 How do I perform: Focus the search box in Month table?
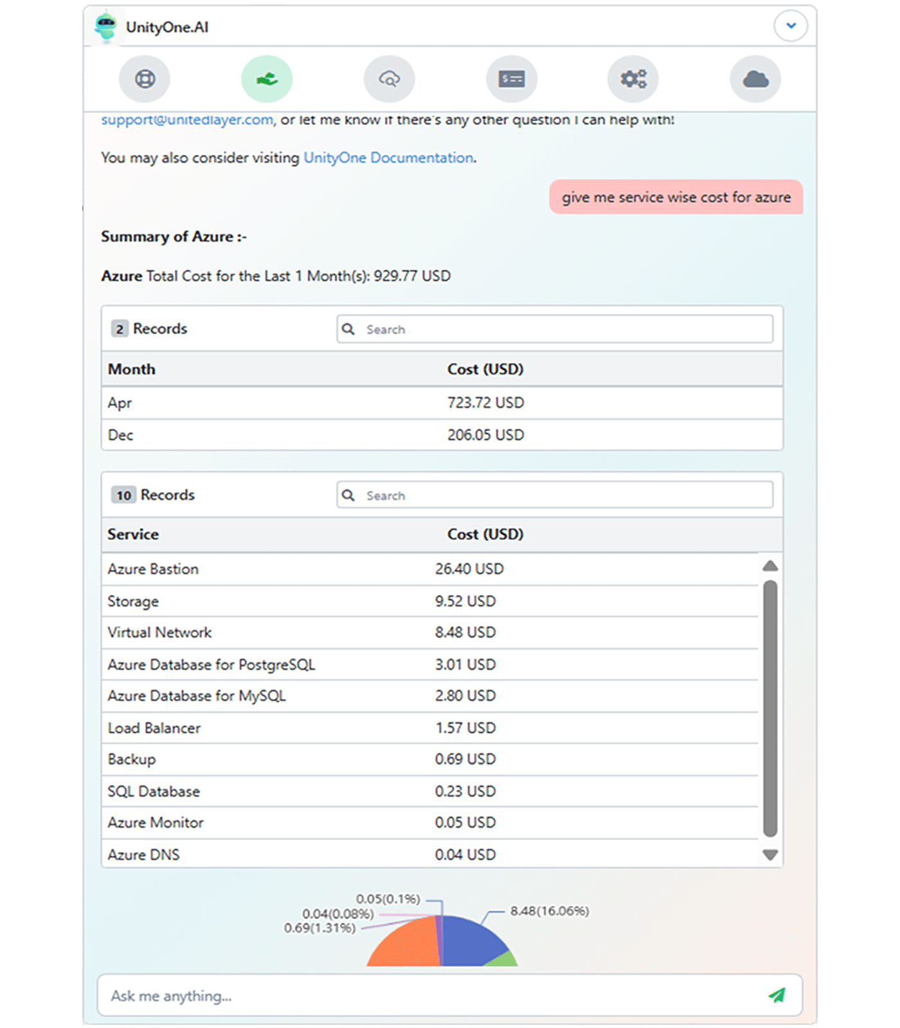point(555,329)
